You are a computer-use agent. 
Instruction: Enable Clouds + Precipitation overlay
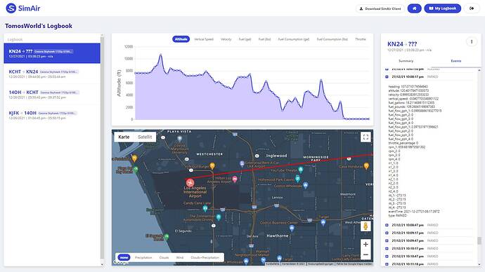click(x=205, y=257)
